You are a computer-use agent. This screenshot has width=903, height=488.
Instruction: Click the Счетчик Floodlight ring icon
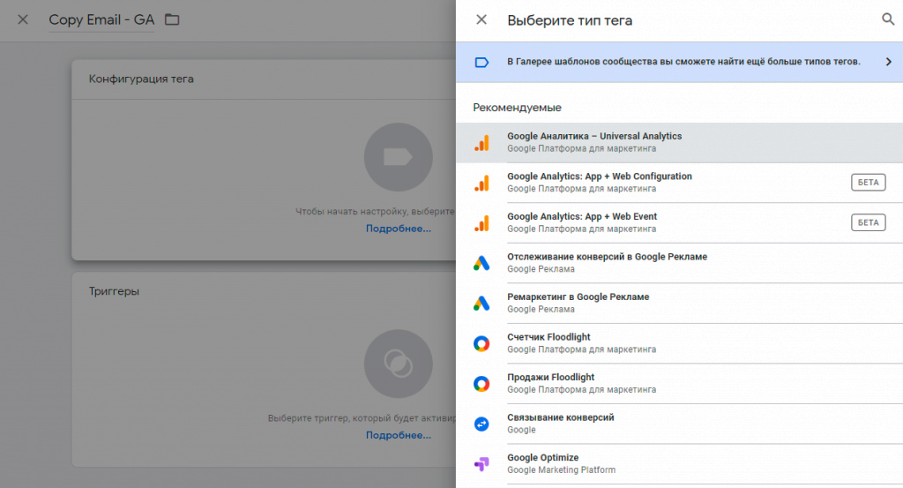point(481,344)
